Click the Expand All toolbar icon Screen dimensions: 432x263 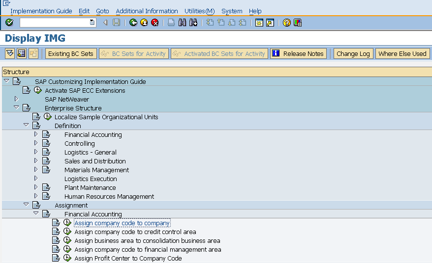pos(10,53)
